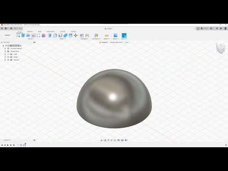228x171 pixels.
Task: Play the timeline
Action: coord(8,145)
